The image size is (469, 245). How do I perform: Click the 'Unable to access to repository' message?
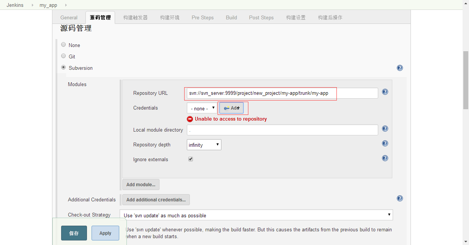pos(231,119)
